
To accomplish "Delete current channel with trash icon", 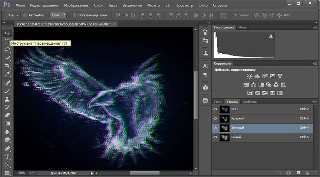I will (307, 173).
